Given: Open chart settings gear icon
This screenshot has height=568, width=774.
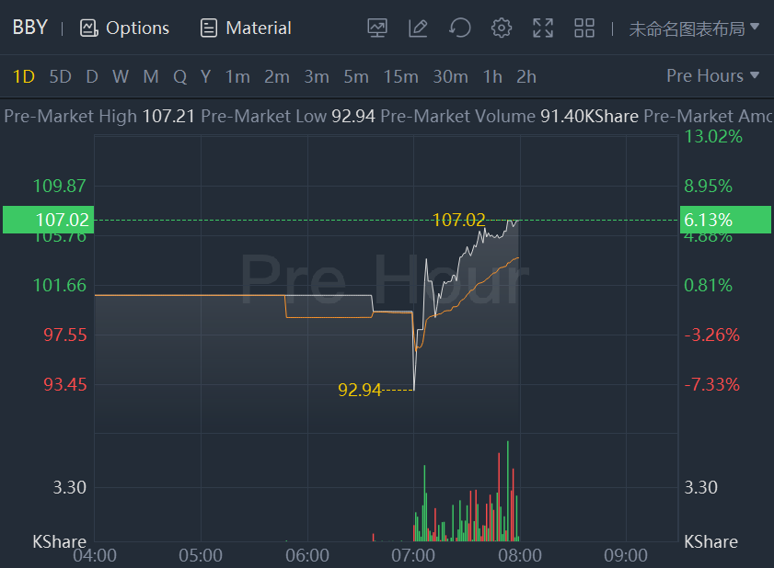Looking at the screenshot, I should [502, 28].
